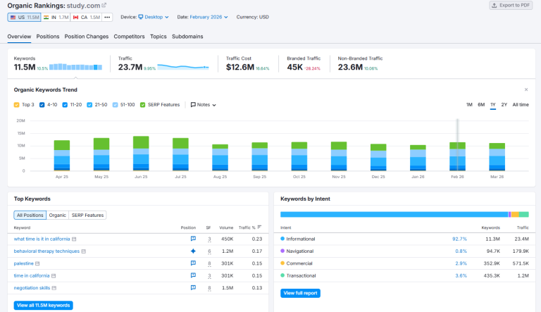This screenshot has width=541, height=312.
Task: Click position feature icon for 'negotiation skills'
Action: [192, 287]
